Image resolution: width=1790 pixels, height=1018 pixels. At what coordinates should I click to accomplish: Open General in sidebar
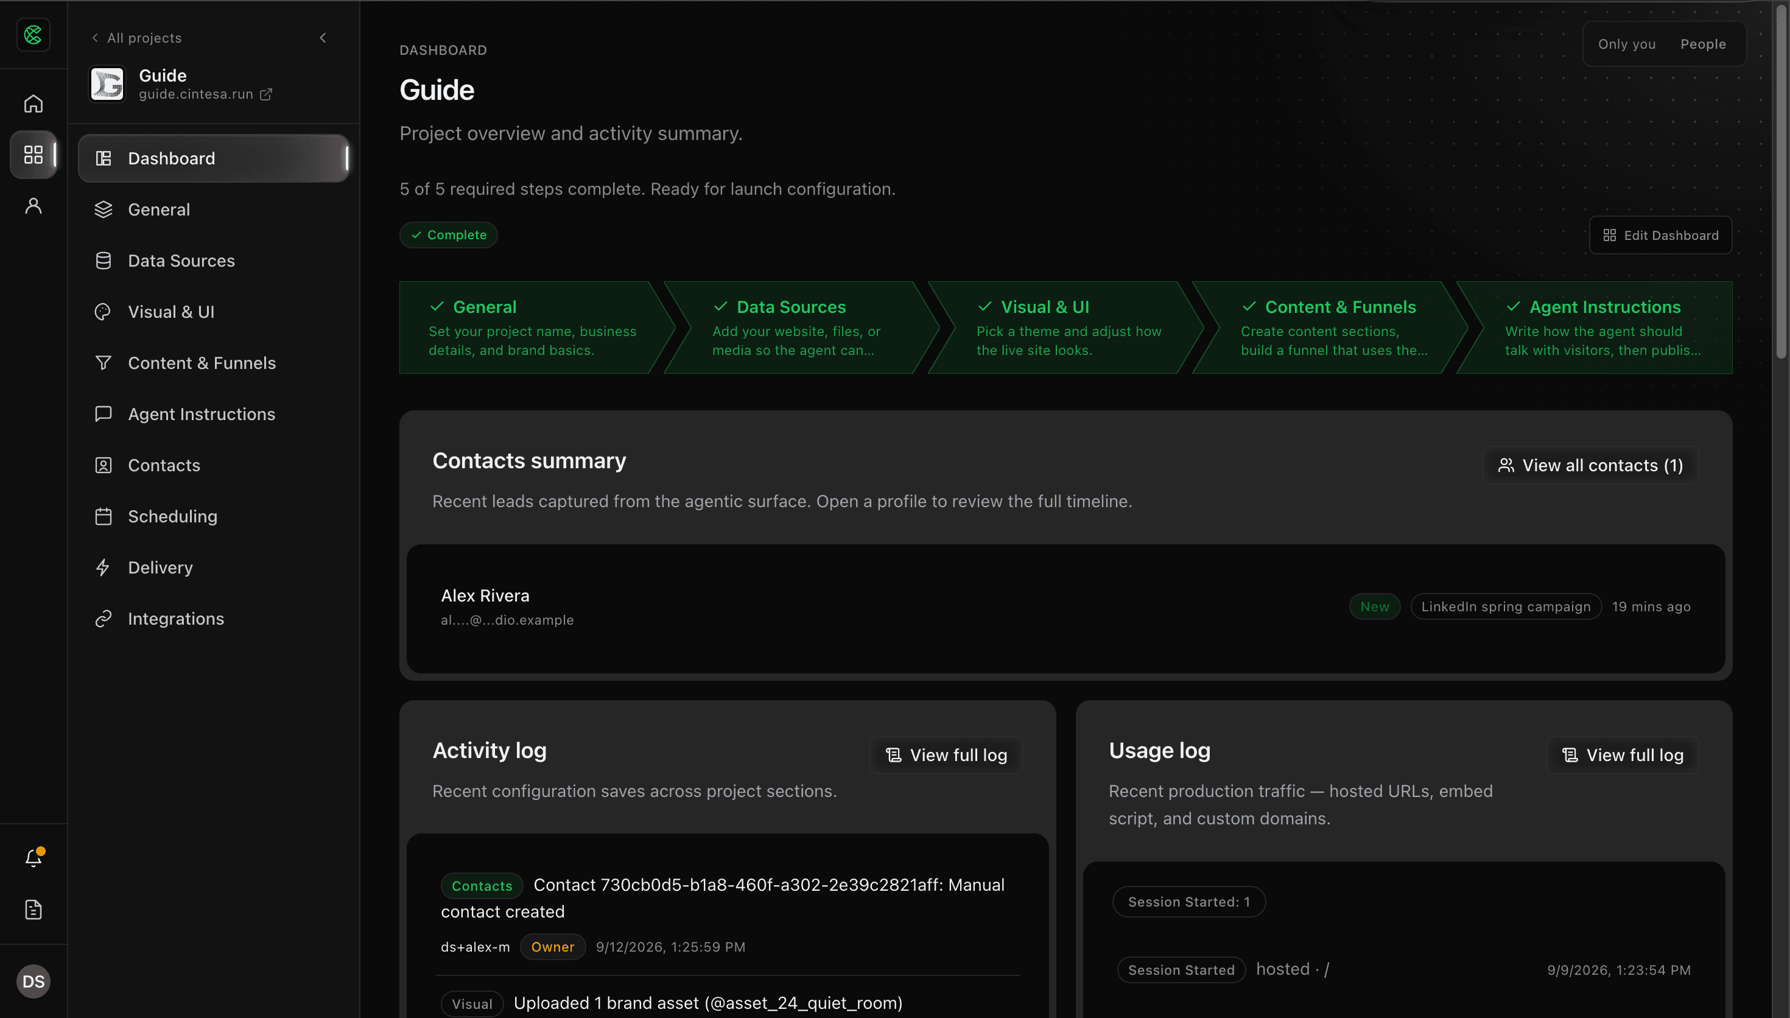click(214, 209)
